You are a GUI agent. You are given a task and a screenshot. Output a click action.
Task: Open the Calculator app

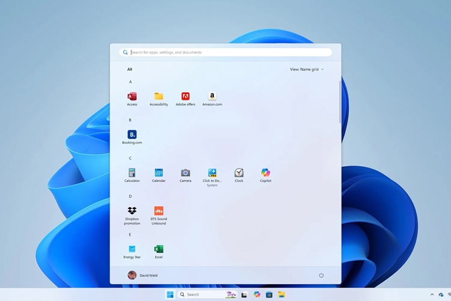coord(132,175)
